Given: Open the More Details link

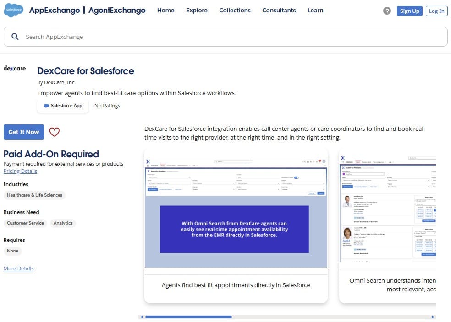Looking at the screenshot, I should 18,268.
